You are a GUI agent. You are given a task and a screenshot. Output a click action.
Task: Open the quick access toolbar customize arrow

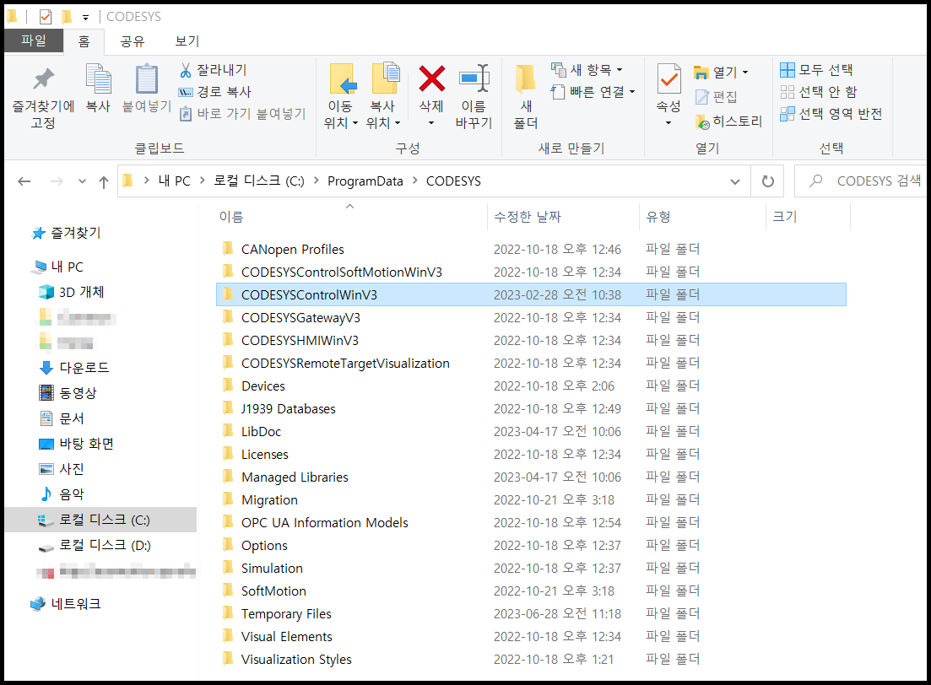point(85,17)
